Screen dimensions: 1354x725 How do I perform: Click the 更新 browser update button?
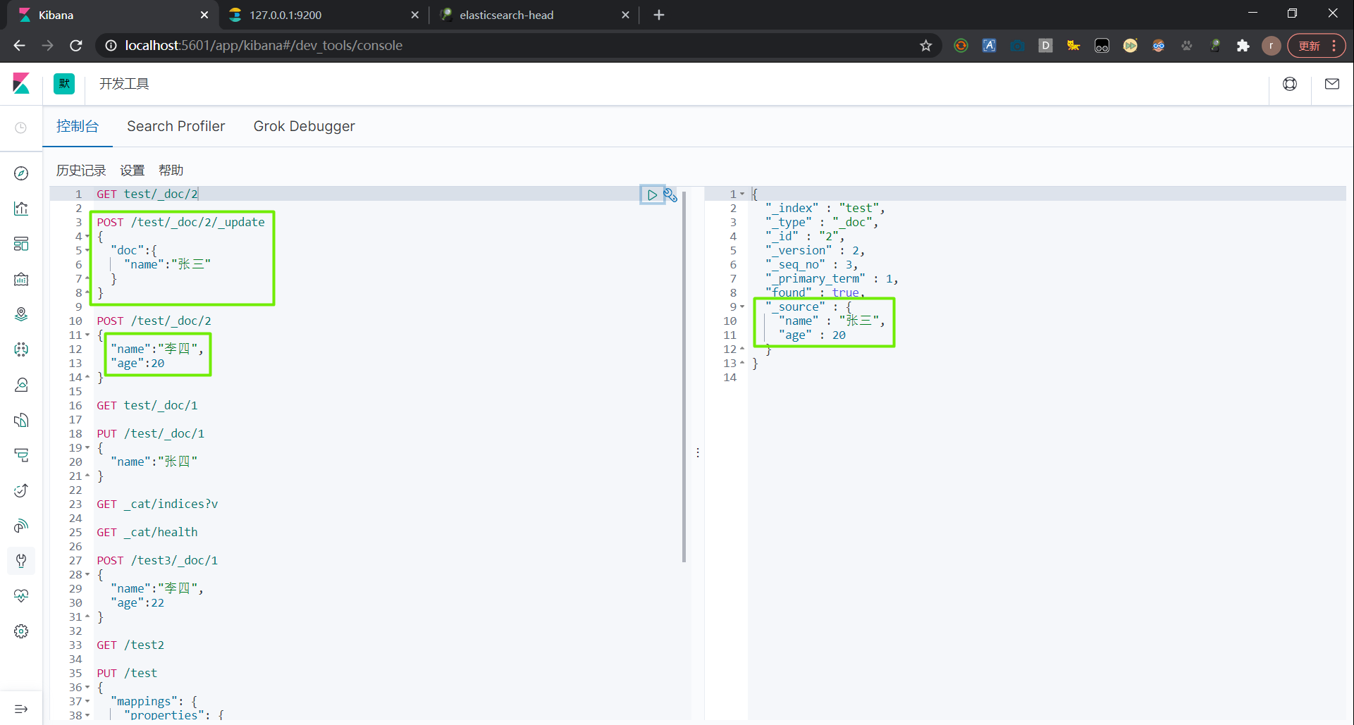(x=1316, y=46)
